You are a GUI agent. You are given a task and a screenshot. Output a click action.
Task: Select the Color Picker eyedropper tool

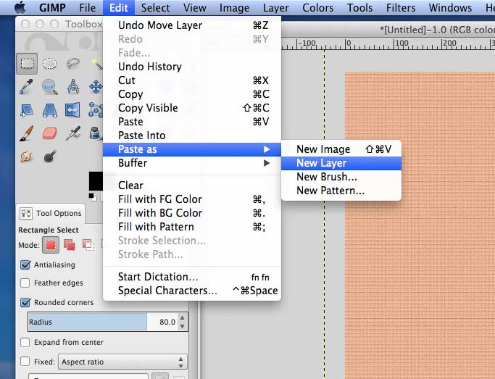pos(27,86)
